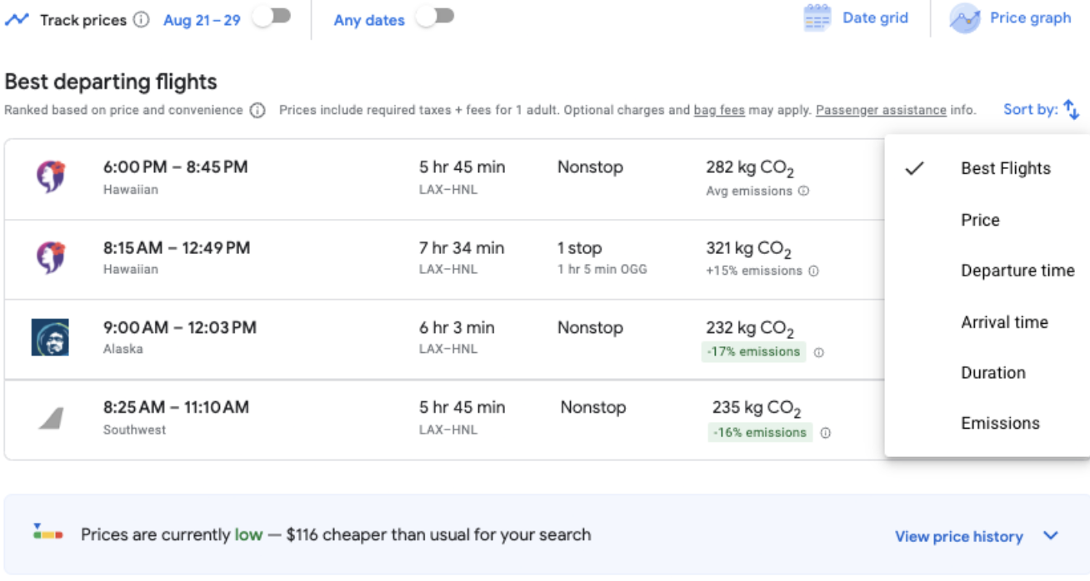Expand View price history chevron

(1051, 536)
